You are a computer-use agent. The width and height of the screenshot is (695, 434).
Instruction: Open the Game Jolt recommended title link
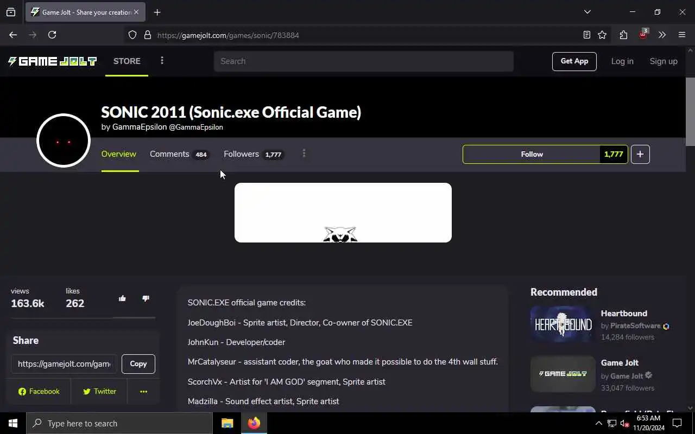(x=620, y=363)
